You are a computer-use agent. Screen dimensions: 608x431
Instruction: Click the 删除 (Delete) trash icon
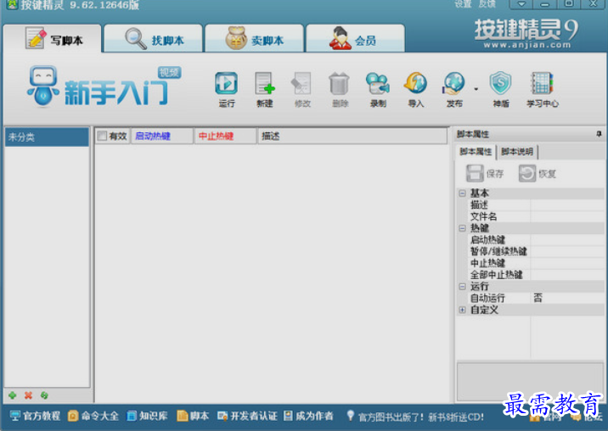tap(340, 89)
